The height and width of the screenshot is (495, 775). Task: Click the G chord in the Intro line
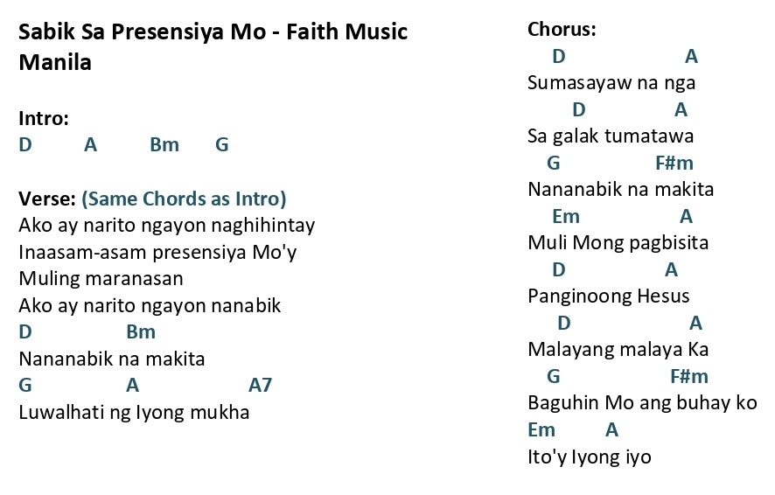[x=222, y=145]
